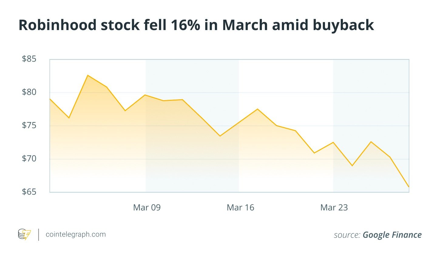Click the highest peak of the price line
The image size is (440, 259).
coord(88,75)
